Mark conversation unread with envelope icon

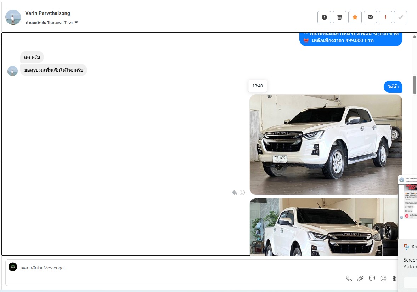coord(370,17)
